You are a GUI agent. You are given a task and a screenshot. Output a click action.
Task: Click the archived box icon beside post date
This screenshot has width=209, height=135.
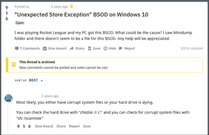[72, 6]
